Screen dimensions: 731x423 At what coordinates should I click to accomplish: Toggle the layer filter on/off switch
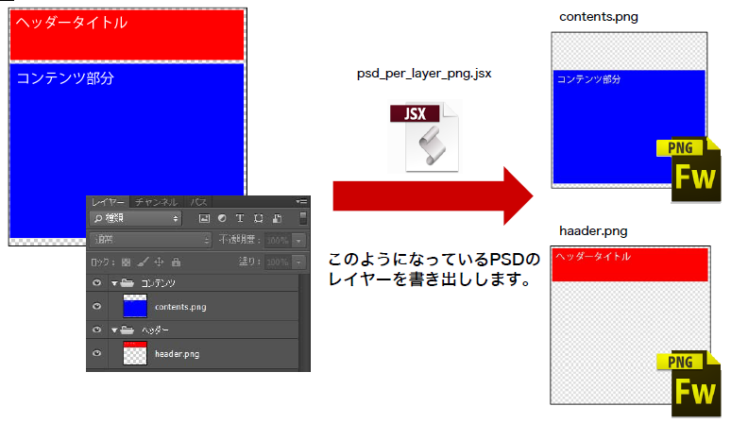303,217
